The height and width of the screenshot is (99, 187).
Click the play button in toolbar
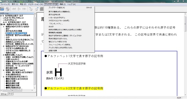tap(19, 9)
